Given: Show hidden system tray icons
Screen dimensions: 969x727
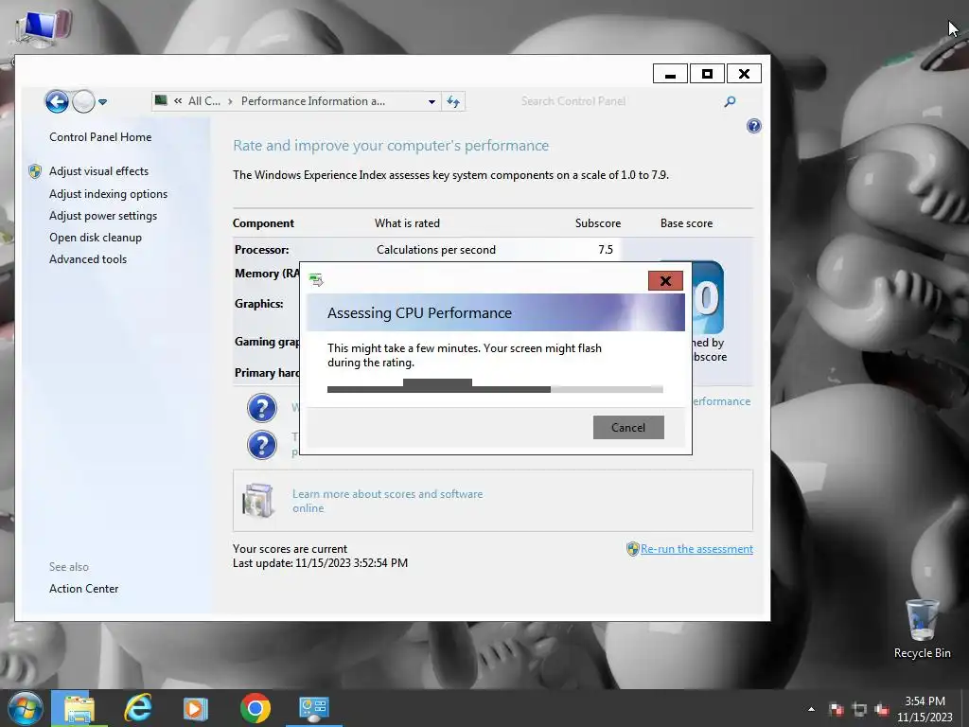Looking at the screenshot, I should click(811, 709).
